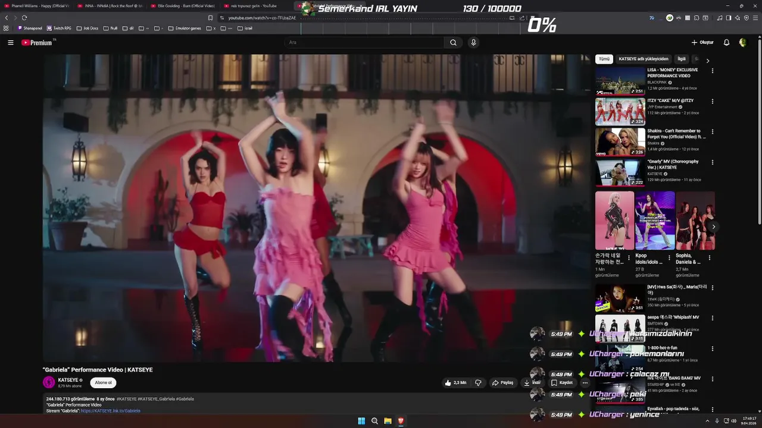Open the extensions puzzle icon
762x428 pixels.
coord(697,18)
